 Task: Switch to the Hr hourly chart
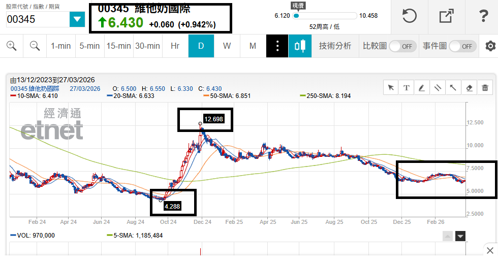(175, 46)
